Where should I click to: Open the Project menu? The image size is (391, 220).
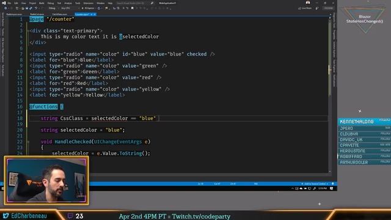[x=32, y=3]
